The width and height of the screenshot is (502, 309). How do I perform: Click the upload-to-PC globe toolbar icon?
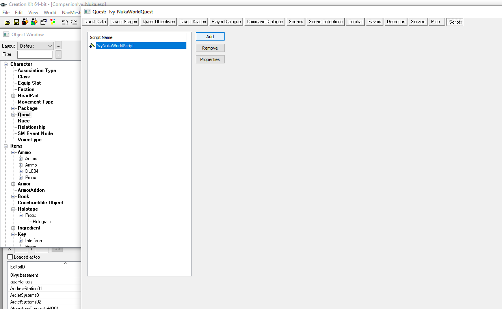tap(34, 22)
